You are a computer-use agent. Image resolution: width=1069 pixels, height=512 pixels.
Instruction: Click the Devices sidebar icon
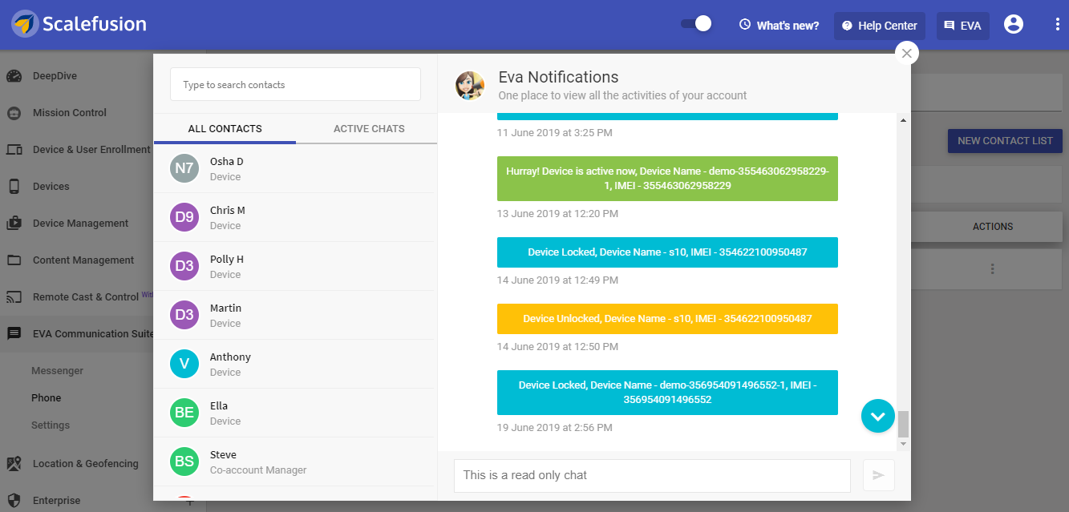(14, 187)
